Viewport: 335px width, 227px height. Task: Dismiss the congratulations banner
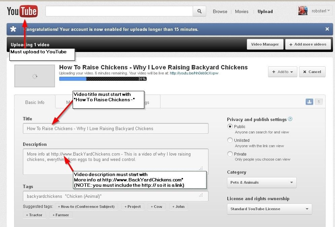[x=327, y=29]
